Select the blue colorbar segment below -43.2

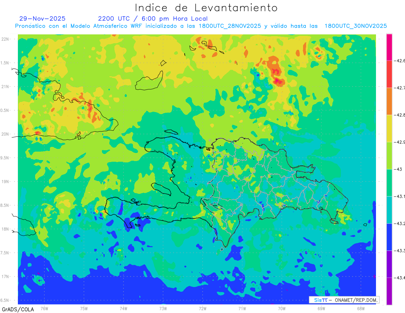pos(389,237)
